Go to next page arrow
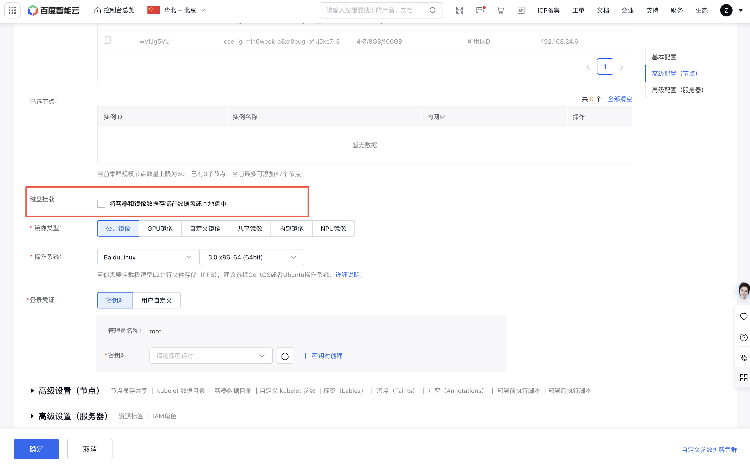This screenshot has height=465, width=750. 621,67
